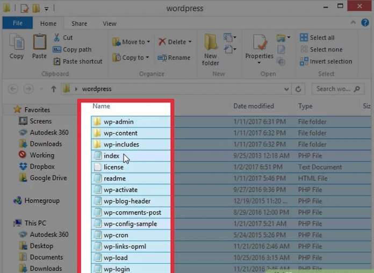The image size is (374, 273).
Task: Click the Copy icon in Clipboard group
Action: pyautogui.click(x=16, y=43)
